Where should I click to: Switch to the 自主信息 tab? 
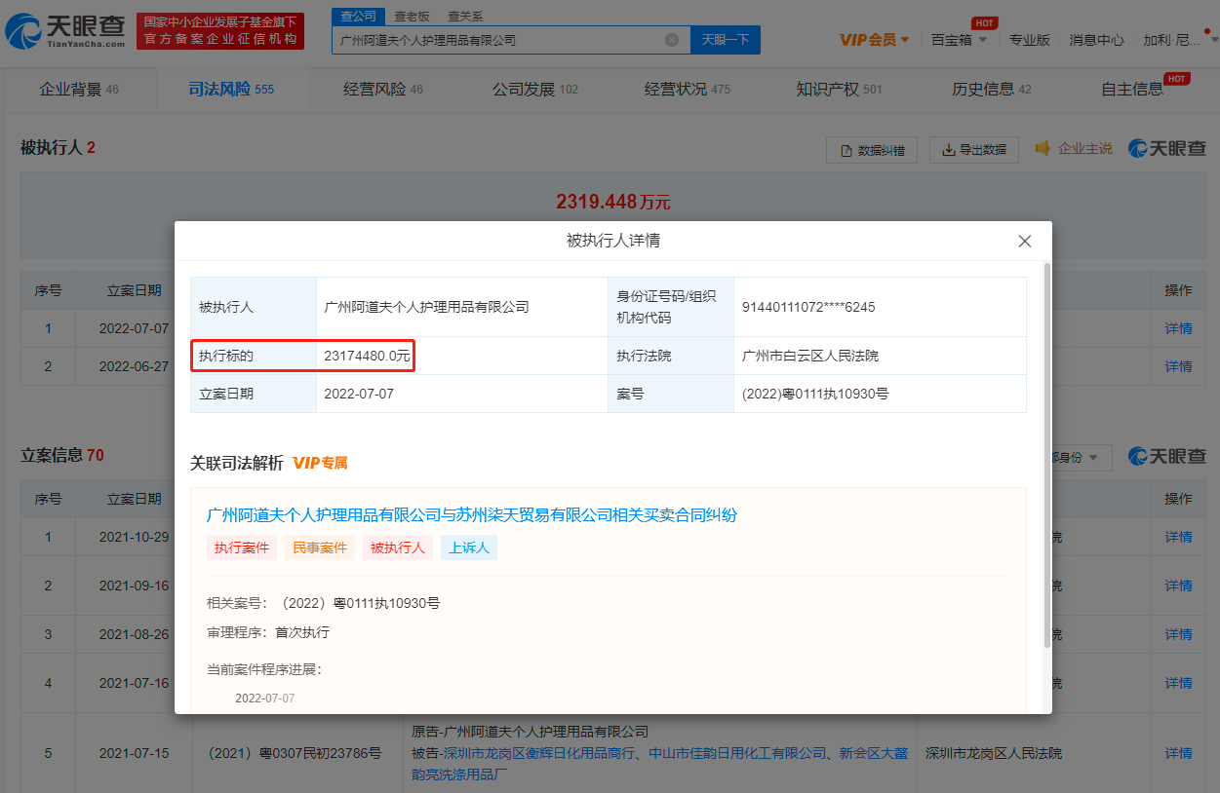(x=1132, y=90)
